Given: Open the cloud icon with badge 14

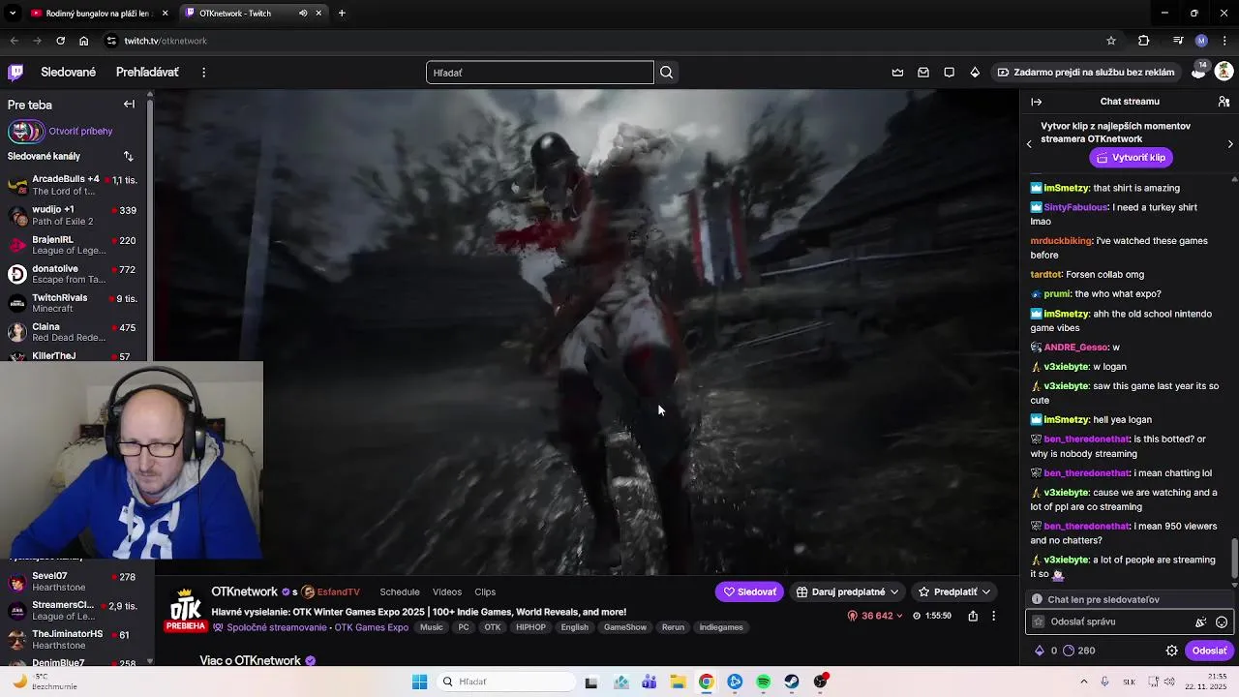Looking at the screenshot, I should pyautogui.click(x=1198, y=73).
